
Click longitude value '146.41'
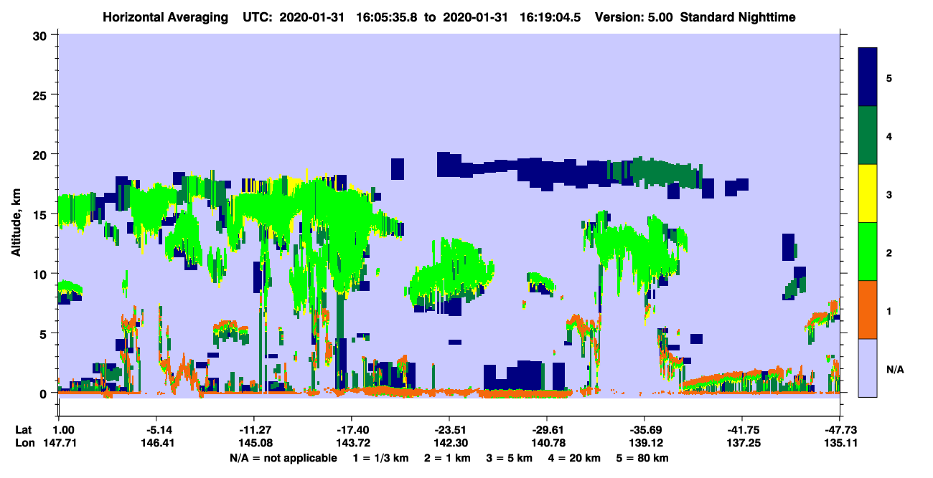point(156,444)
